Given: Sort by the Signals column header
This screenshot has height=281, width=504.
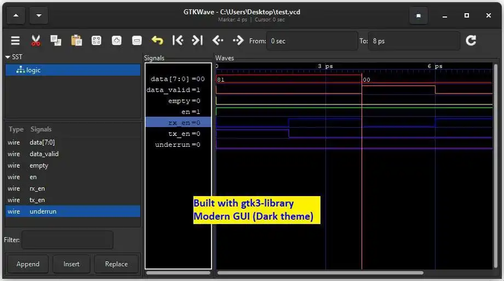Looking at the screenshot, I should pos(41,129).
